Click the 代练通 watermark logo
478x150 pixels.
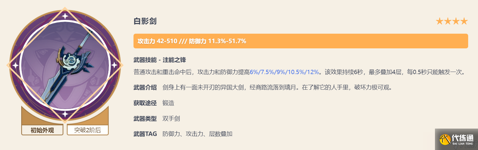(x=456, y=139)
